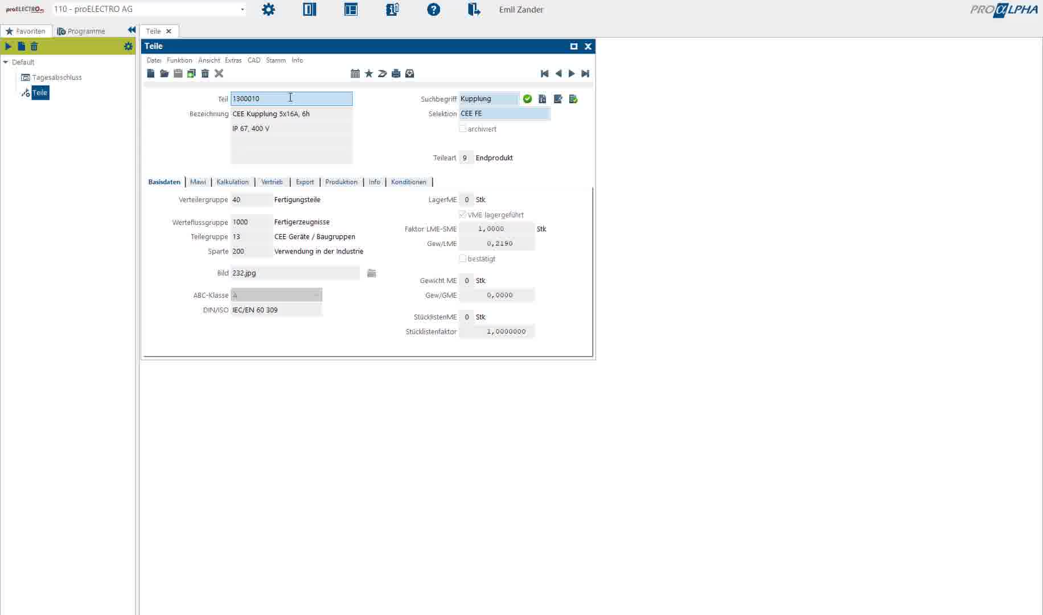
Task: Click the Suchbegriff input field
Action: point(489,99)
